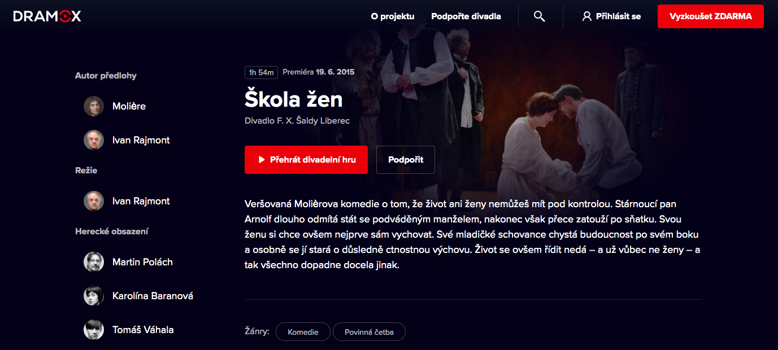The image size is (778, 350).
Task: Click the user profile icon beside Přihlásit se
Action: [586, 16]
